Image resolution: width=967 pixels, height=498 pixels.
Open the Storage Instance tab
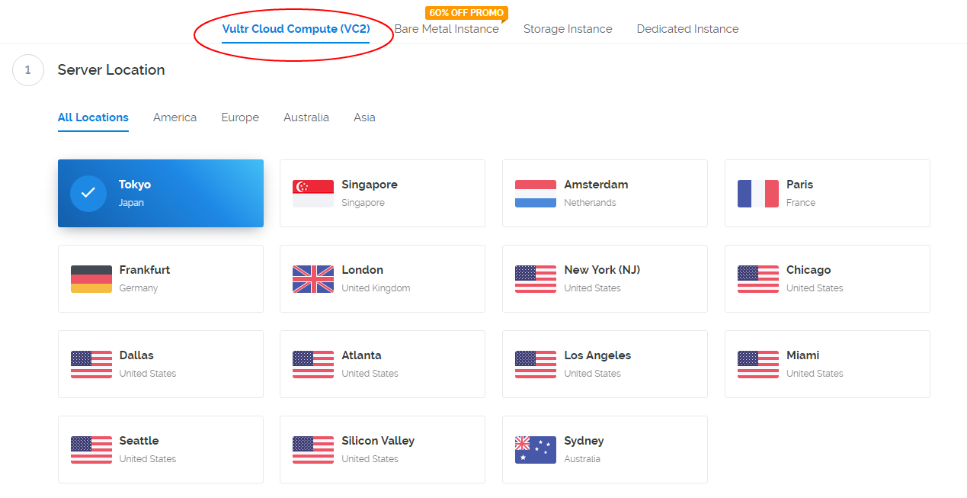click(568, 29)
